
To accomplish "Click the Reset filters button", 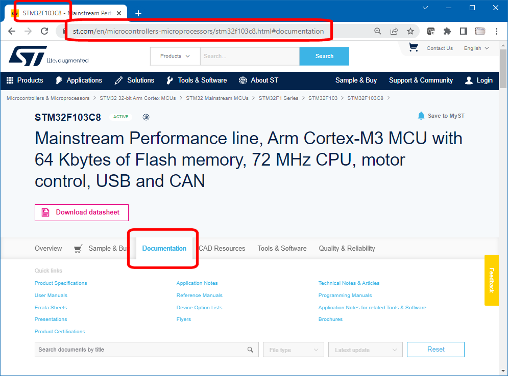I will coord(436,350).
